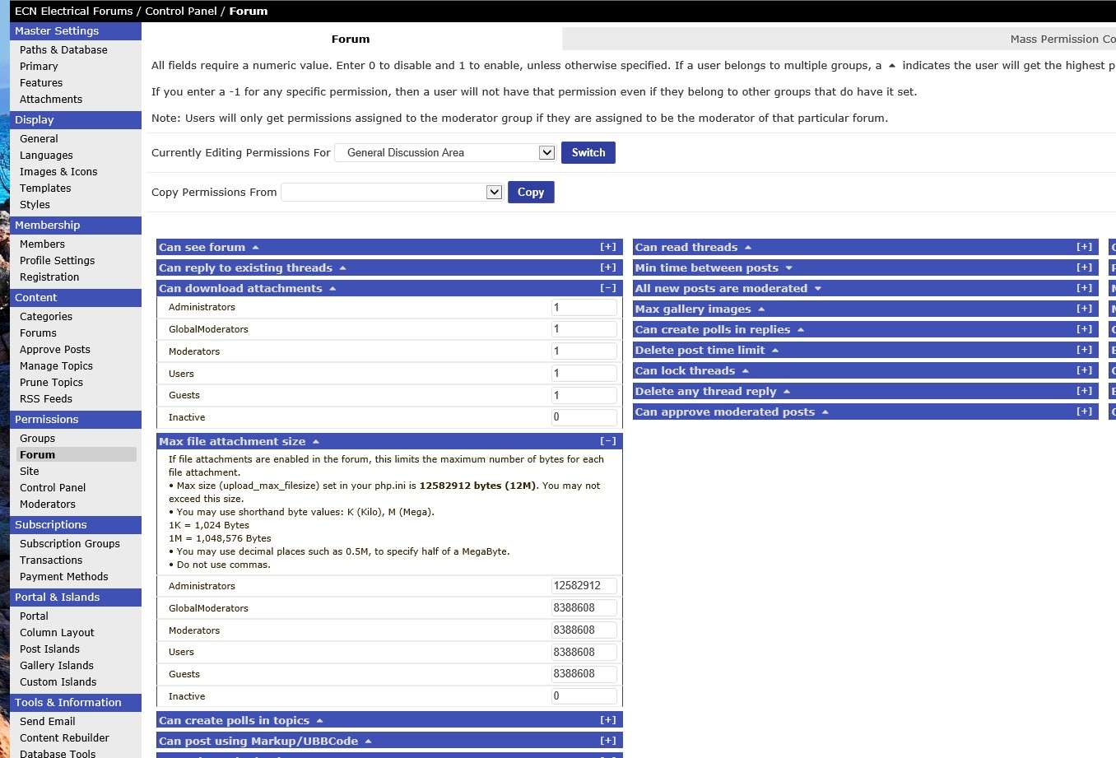This screenshot has width=1116, height=758.
Task: Expand Max gallery images panel
Action: (x=1084, y=309)
